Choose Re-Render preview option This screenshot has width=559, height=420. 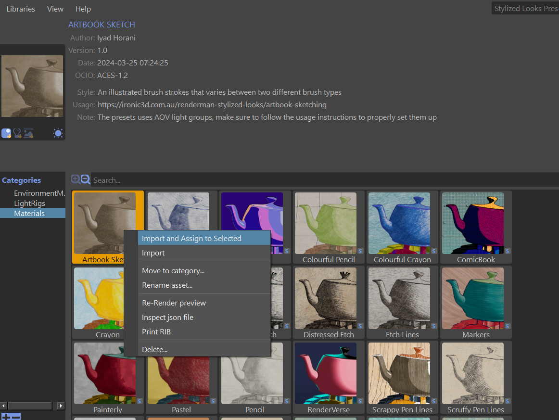click(x=204, y=303)
